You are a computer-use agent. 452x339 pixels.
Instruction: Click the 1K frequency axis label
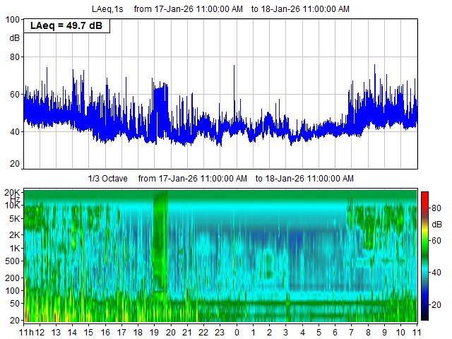pyautogui.click(x=15, y=249)
